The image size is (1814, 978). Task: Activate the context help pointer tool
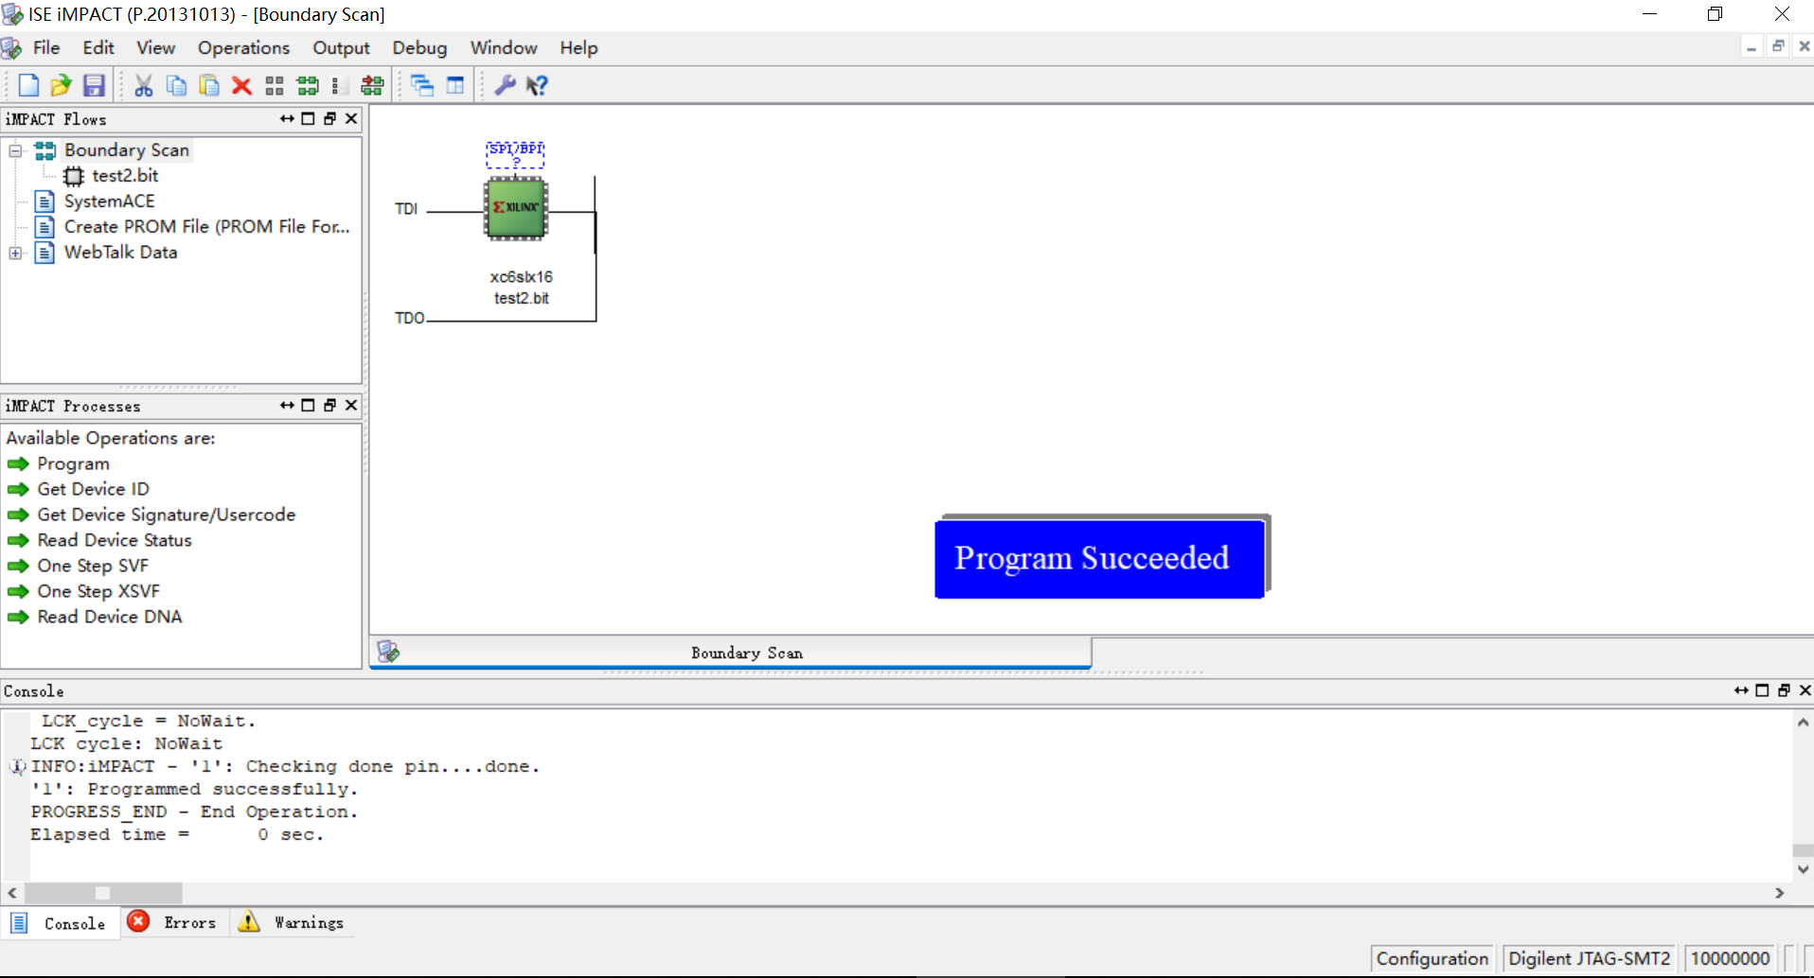click(537, 85)
